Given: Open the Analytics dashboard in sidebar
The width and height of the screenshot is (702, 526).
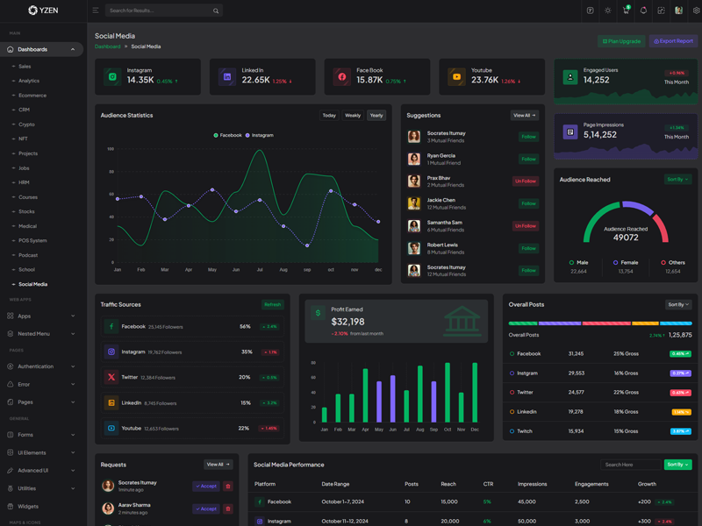Looking at the screenshot, I should coord(29,81).
